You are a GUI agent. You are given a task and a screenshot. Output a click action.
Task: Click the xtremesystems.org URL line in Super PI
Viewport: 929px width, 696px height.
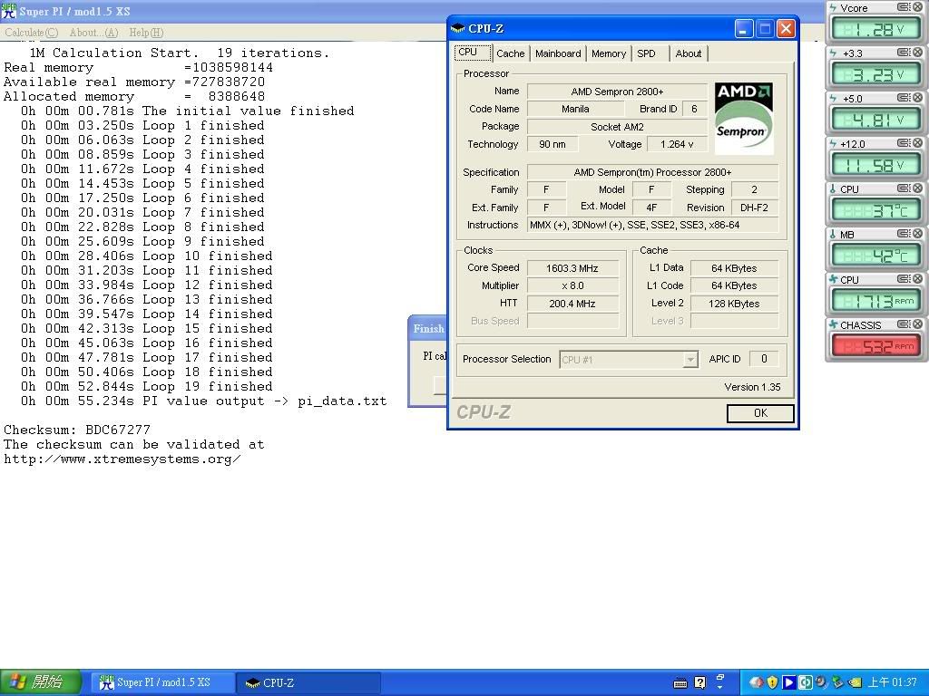[x=122, y=459]
